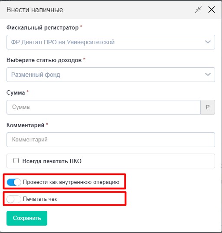Enable the Печатать чек switch
Screen dimensions: 222x233
(x=14, y=199)
